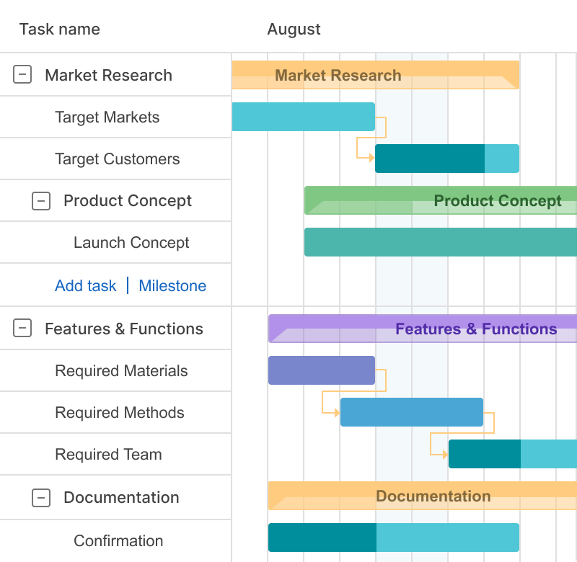Select the Confirmation task bar
The width and height of the screenshot is (577, 562).
coord(393,537)
